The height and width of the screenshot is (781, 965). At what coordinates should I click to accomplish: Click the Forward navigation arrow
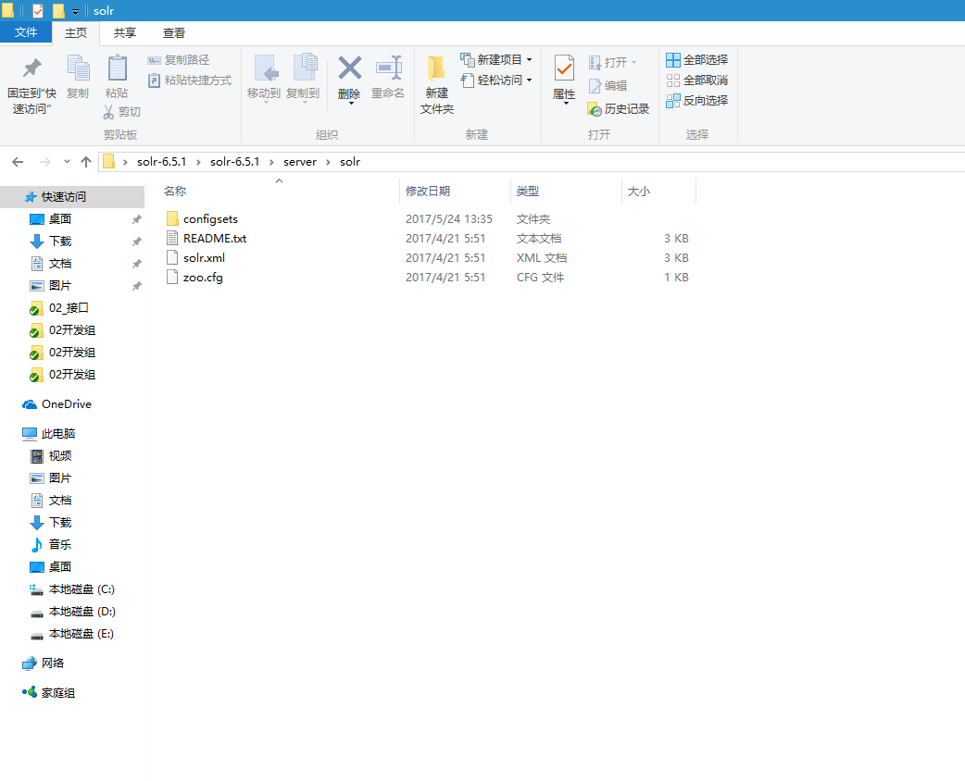[x=45, y=162]
